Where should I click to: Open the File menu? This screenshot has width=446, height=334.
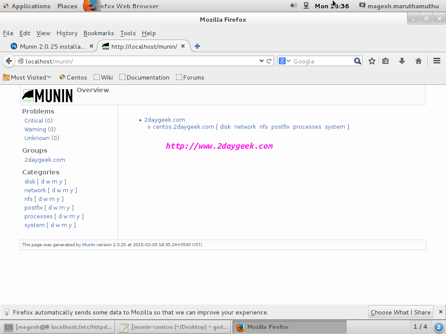coord(8,33)
